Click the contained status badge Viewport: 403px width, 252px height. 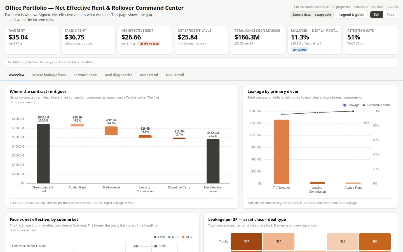[x=299, y=50]
